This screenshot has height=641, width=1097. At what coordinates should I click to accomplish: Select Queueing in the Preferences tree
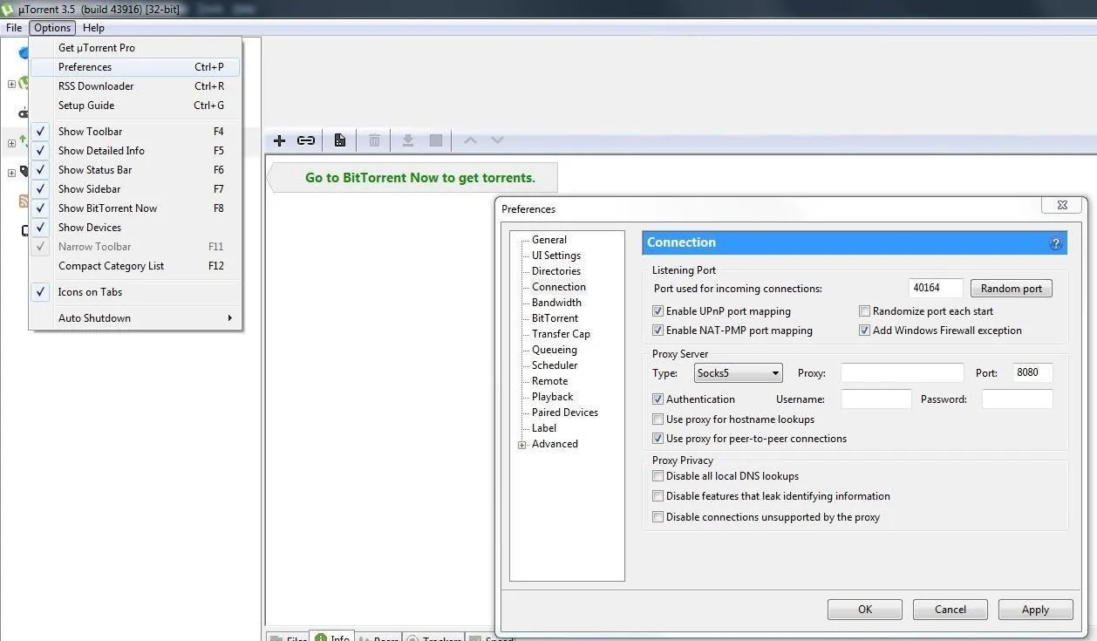pyautogui.click(x=555, y=350)
